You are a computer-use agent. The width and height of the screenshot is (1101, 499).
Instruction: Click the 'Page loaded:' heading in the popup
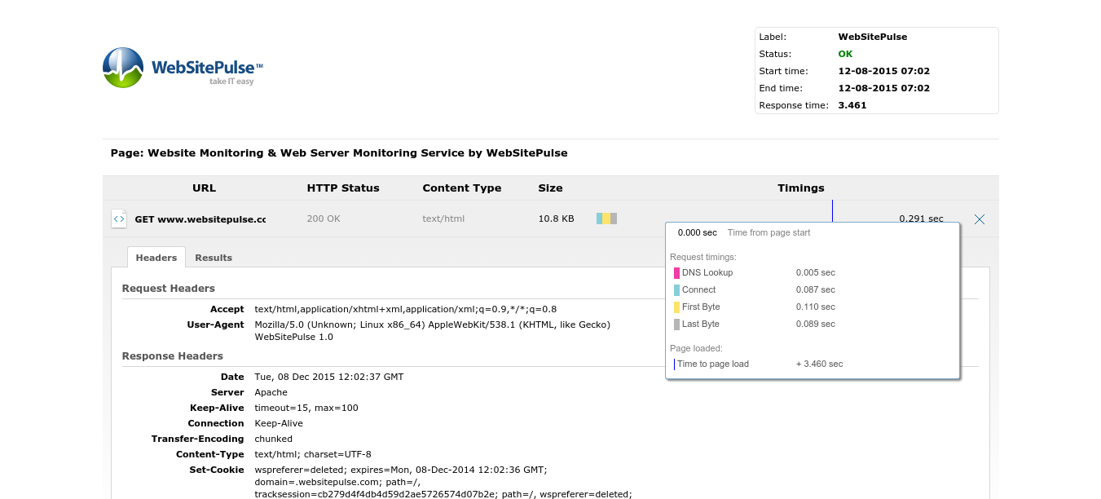[696, 348]
